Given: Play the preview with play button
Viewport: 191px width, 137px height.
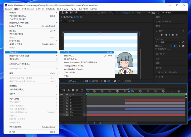Looking at the screenshot, I should (x=170, y=35).
